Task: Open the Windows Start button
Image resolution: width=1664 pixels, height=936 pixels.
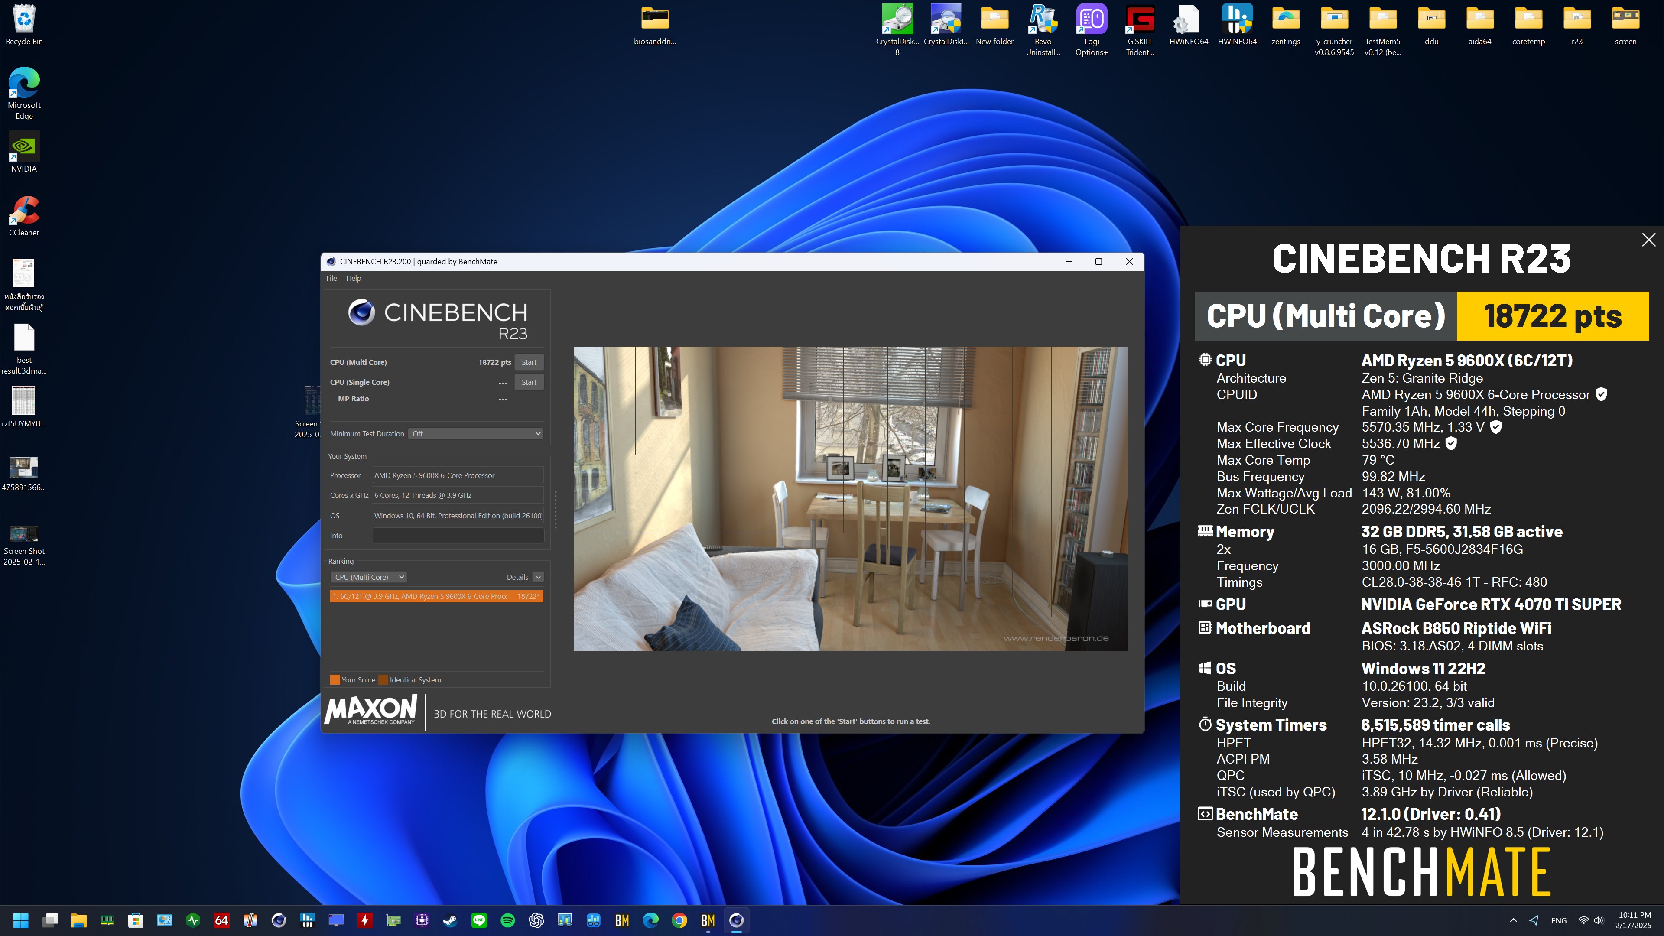Action: [21, 920]
